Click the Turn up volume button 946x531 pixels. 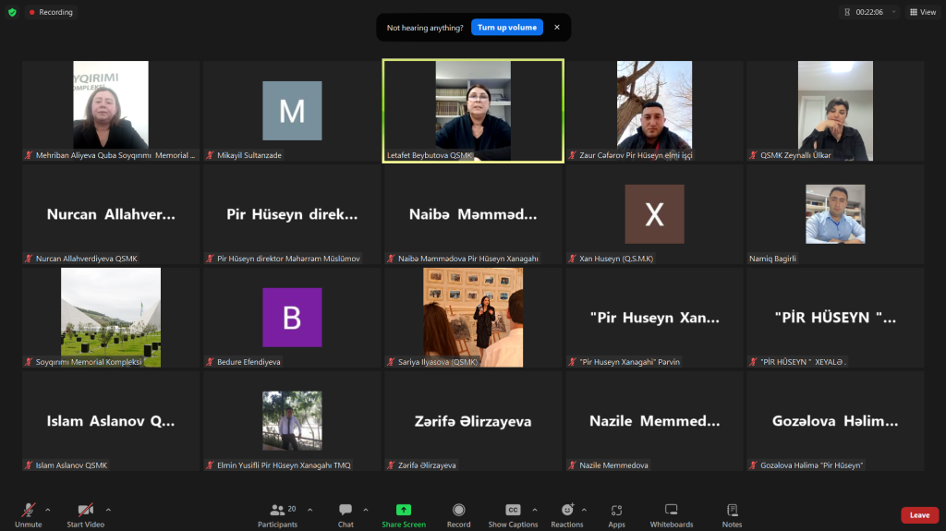click(507, 27)
